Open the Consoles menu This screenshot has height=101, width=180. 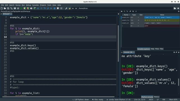35,5
